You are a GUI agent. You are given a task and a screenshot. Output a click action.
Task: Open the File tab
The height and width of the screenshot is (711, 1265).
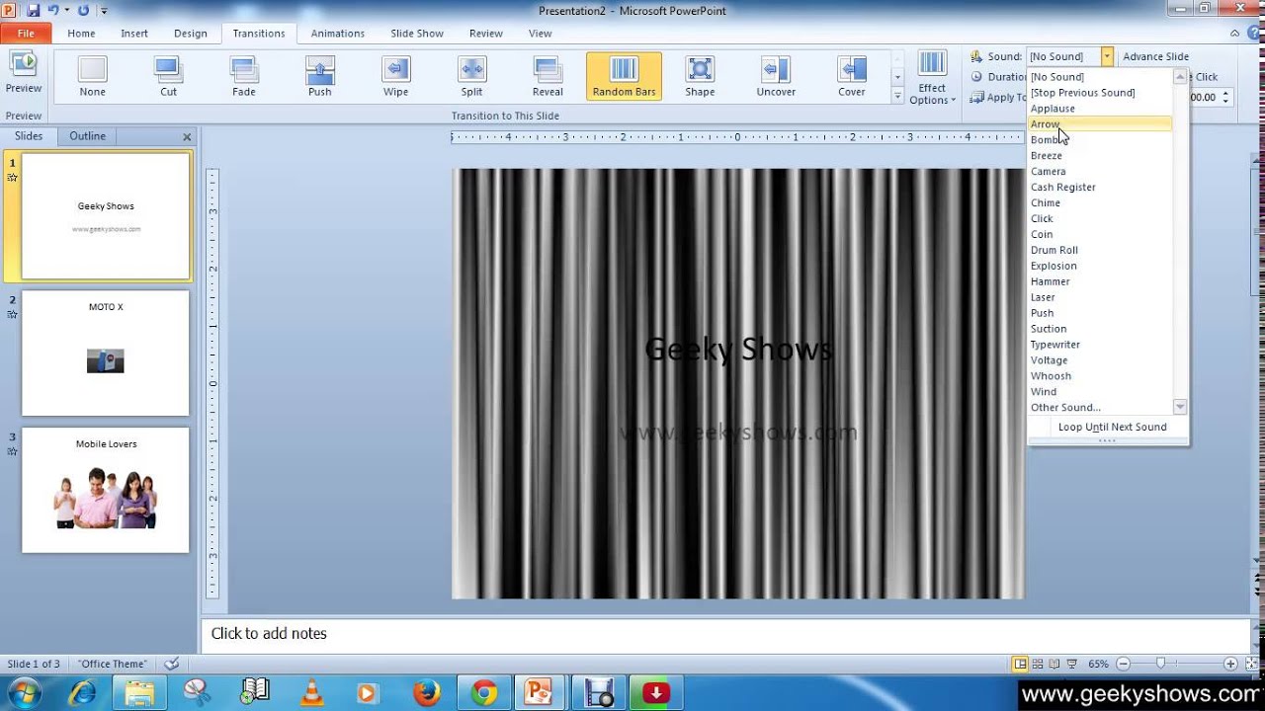26,33
